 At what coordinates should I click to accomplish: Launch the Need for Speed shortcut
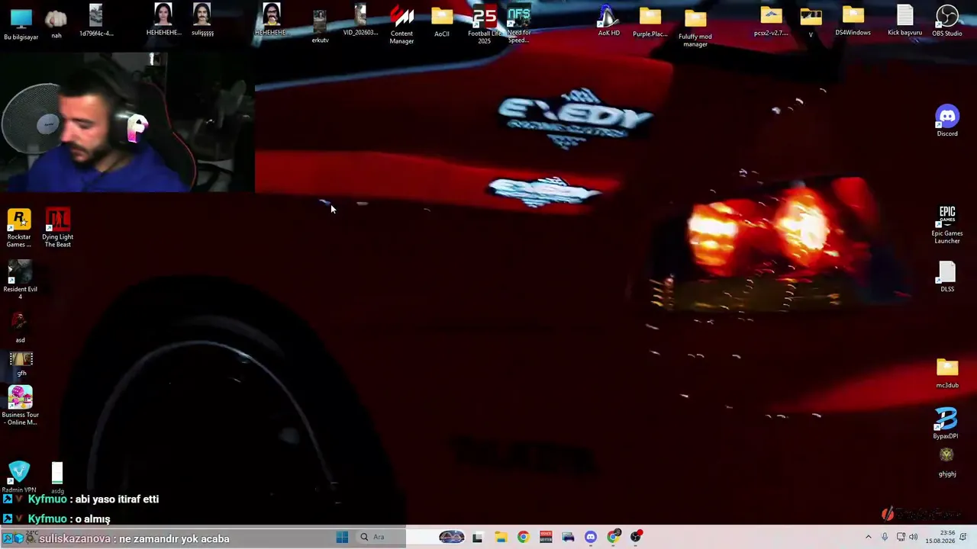click(x=519, y=25)
